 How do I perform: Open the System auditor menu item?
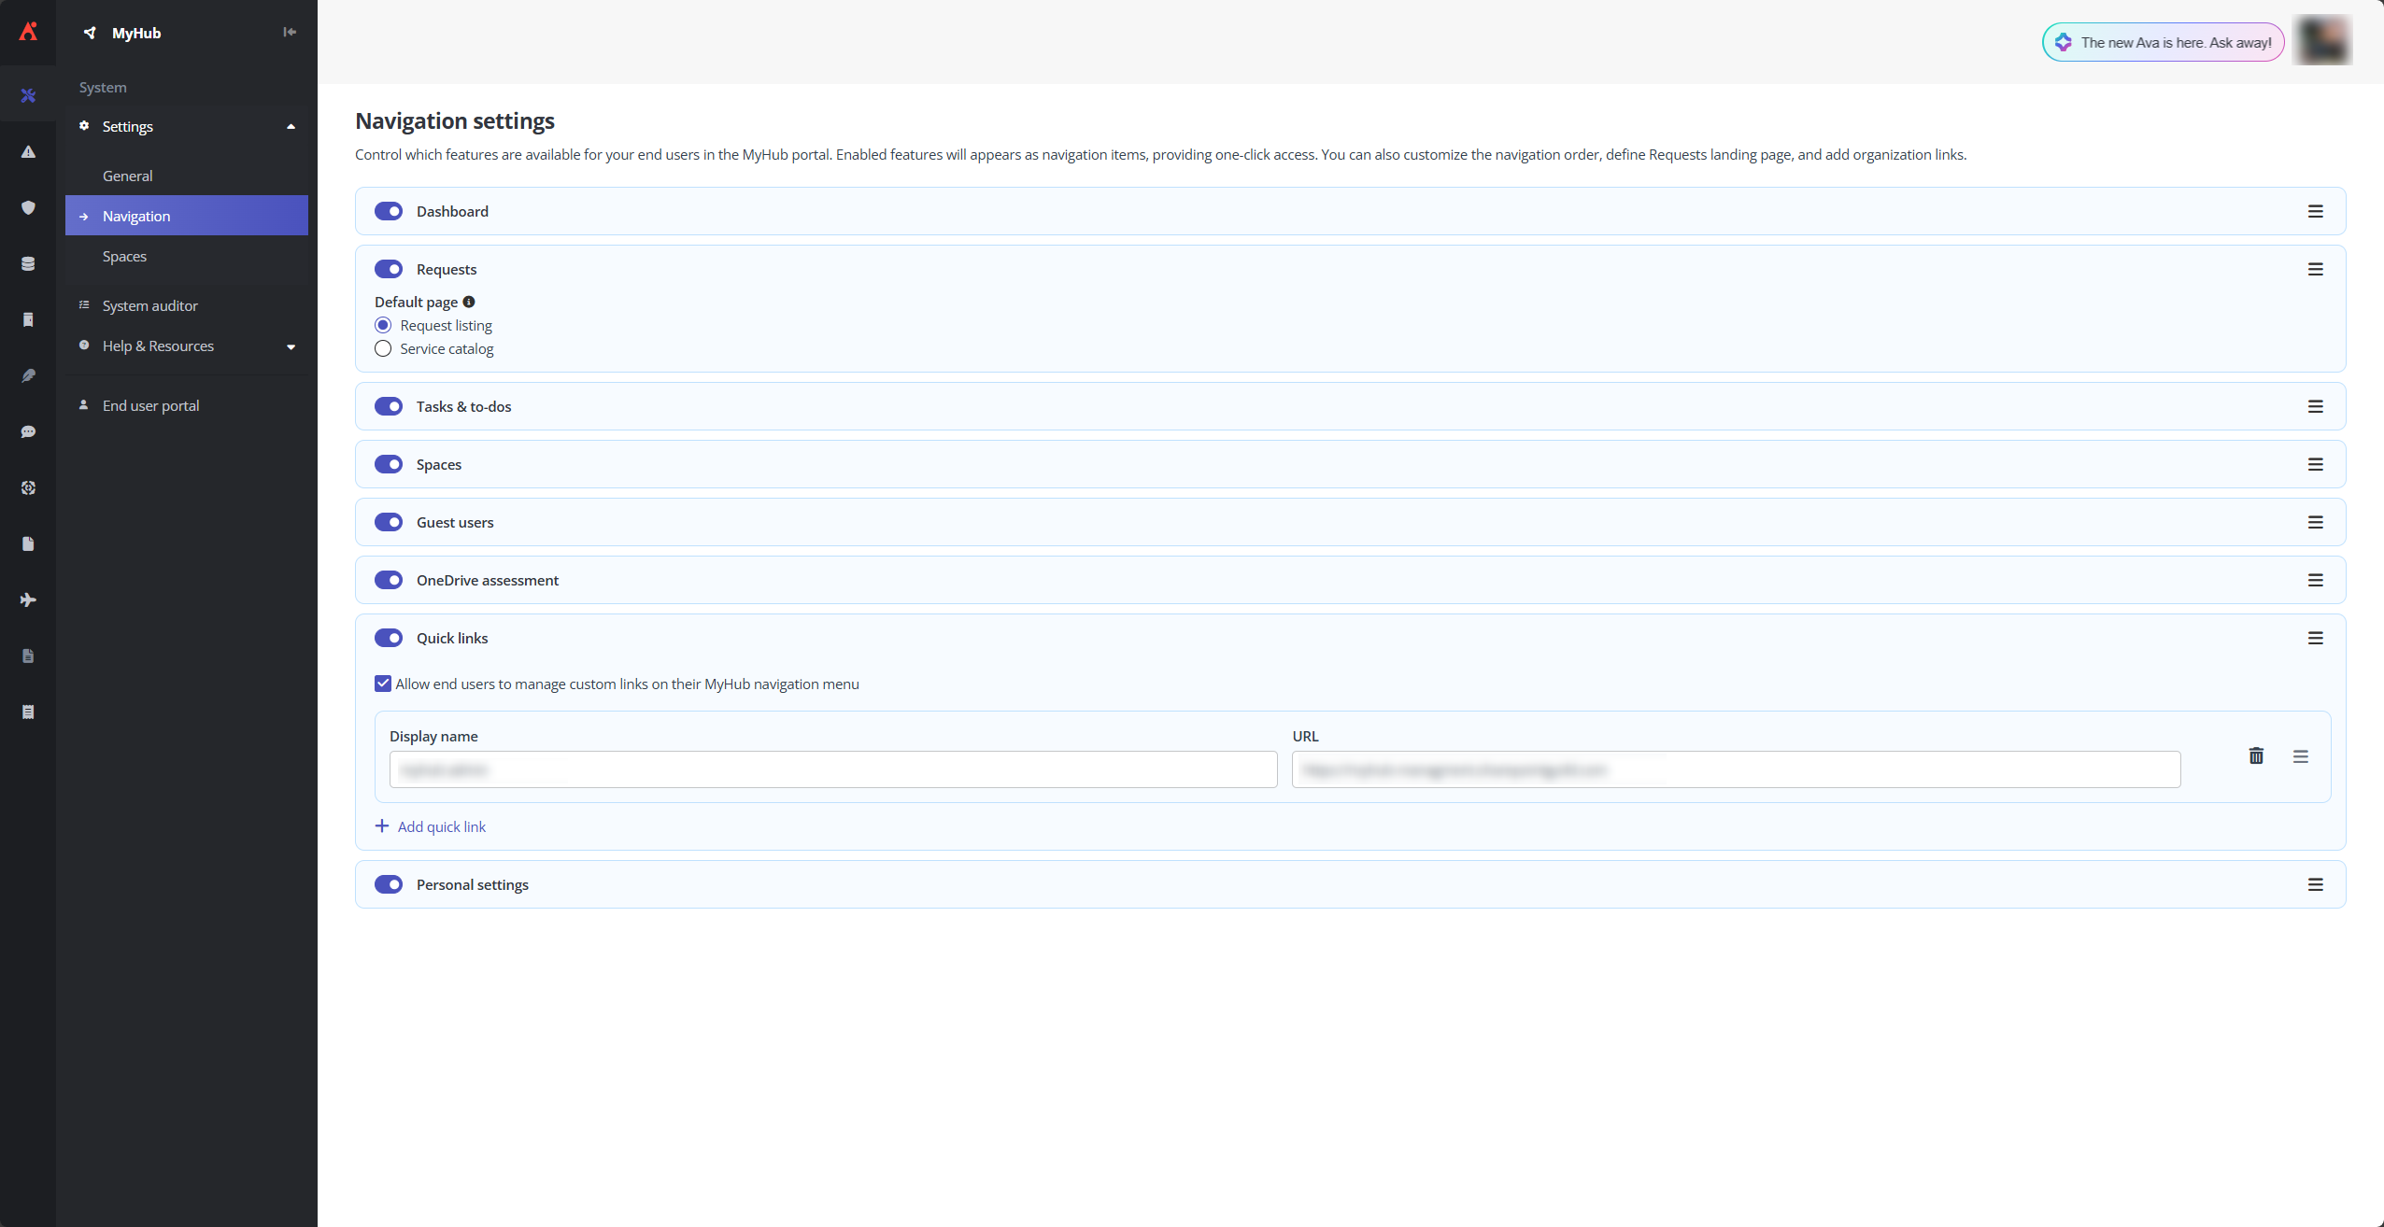(x=150, y=305)
